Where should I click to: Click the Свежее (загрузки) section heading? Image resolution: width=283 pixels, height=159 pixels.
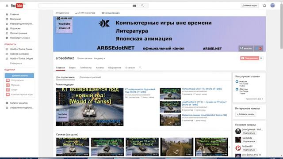67,134
